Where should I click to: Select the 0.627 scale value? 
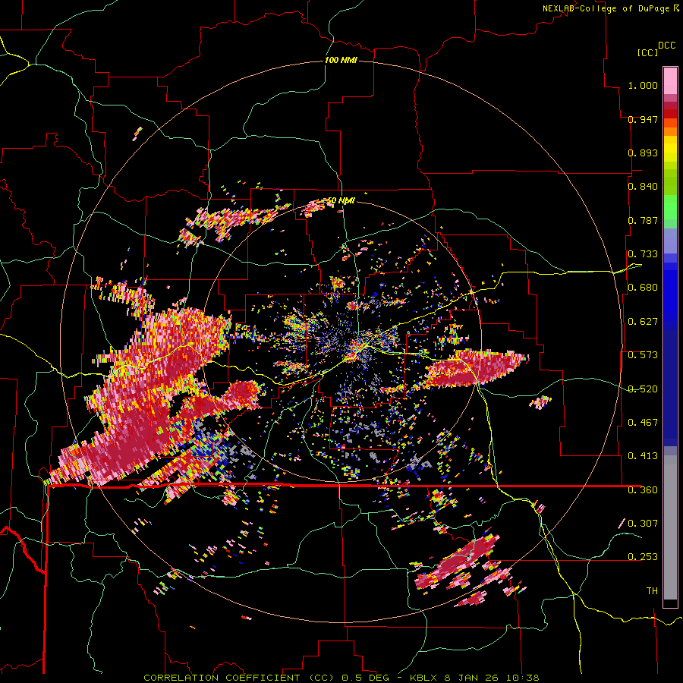(x=643, y=322)
